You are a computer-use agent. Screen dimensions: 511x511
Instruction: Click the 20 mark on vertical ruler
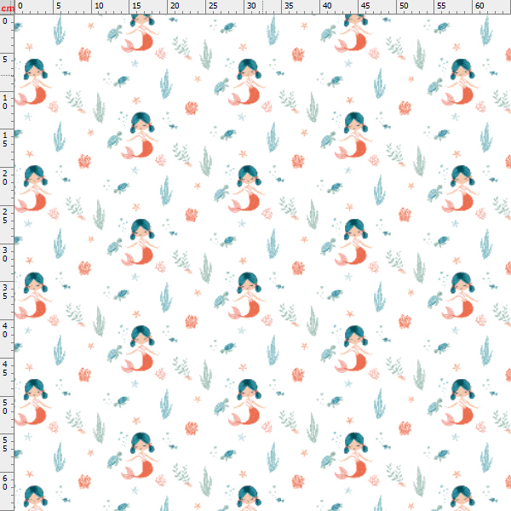5,178
